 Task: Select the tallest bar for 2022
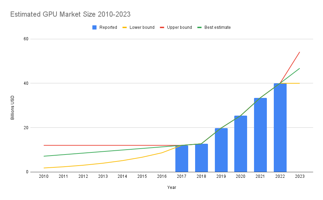point(280,127)
